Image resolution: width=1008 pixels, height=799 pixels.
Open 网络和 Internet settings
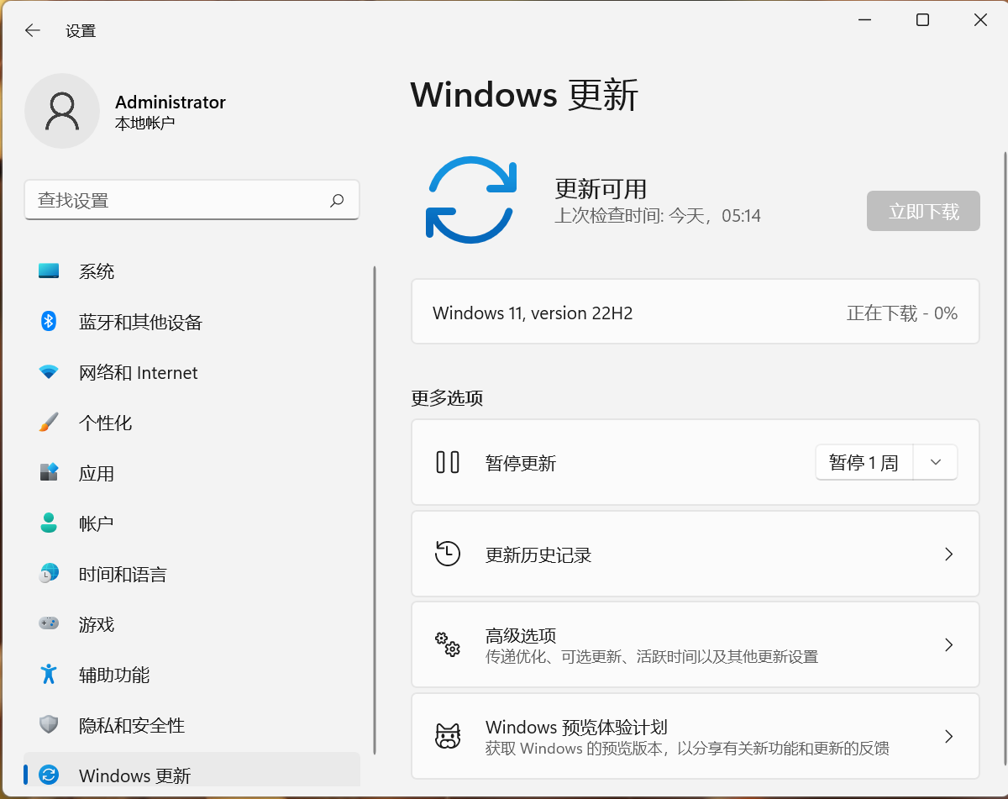coord(50,371)
